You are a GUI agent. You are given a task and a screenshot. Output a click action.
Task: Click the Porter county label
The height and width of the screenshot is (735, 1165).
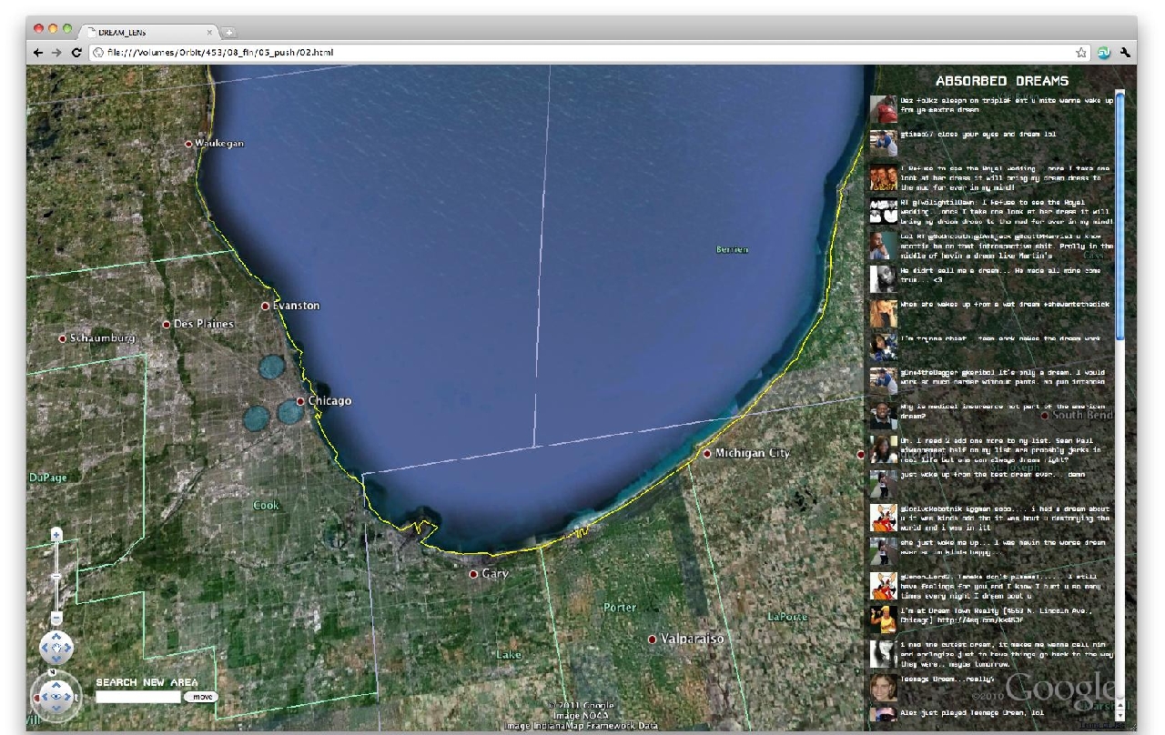coord(619,607)
